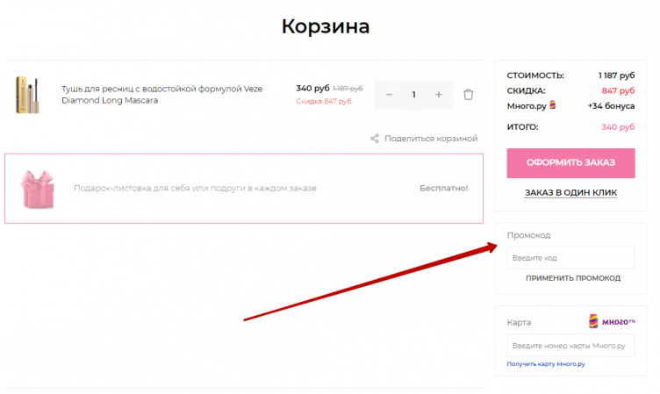Click ПРИМЕНИТЬ ПРОМОКОД
This screenshot has width=660, height=394.
coord(572,278)
